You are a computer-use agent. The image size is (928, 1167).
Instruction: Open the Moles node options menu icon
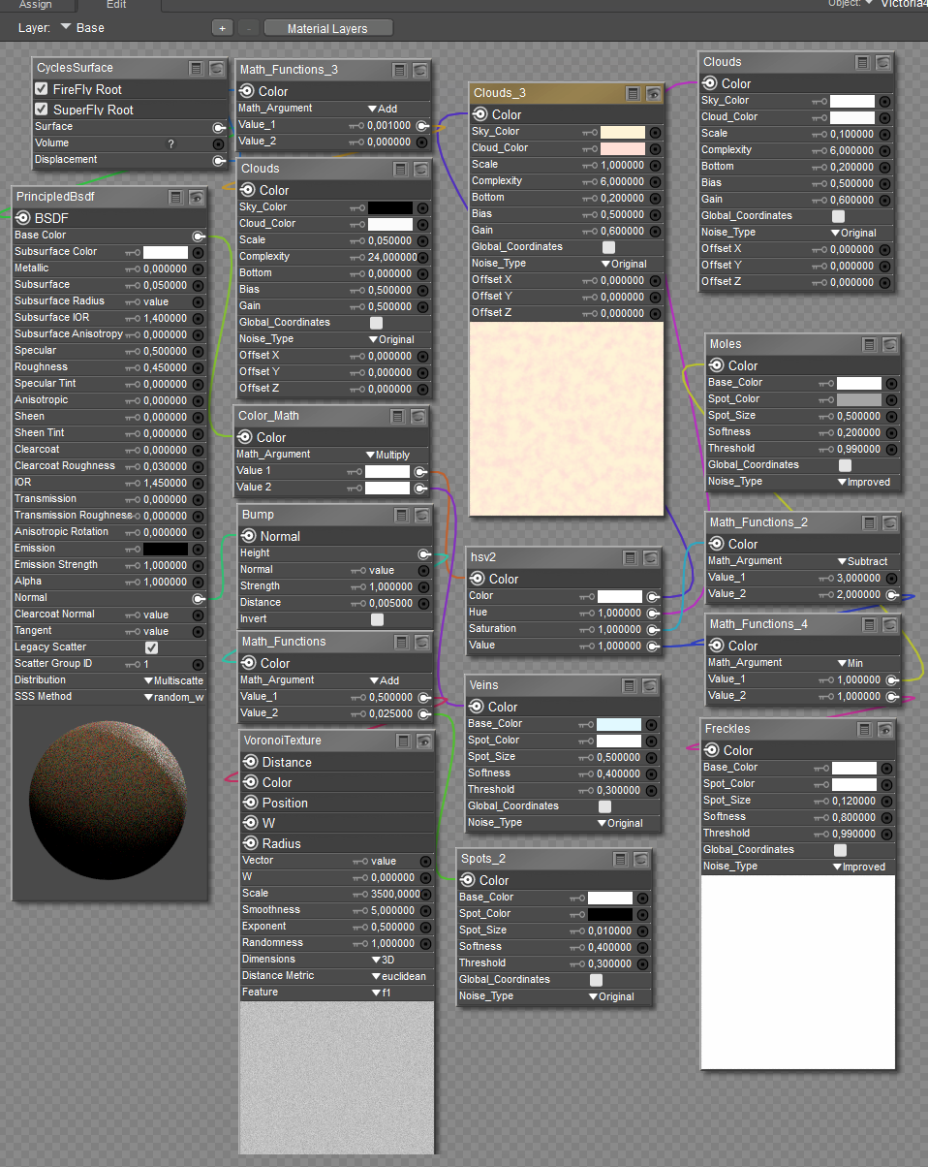pyautogui.click(x=870, y=344)
